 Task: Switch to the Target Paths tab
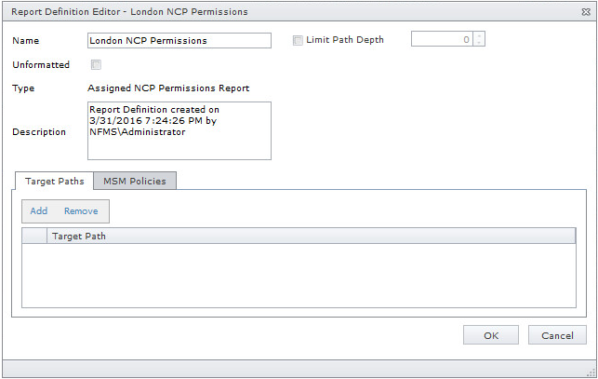(55, 181)
